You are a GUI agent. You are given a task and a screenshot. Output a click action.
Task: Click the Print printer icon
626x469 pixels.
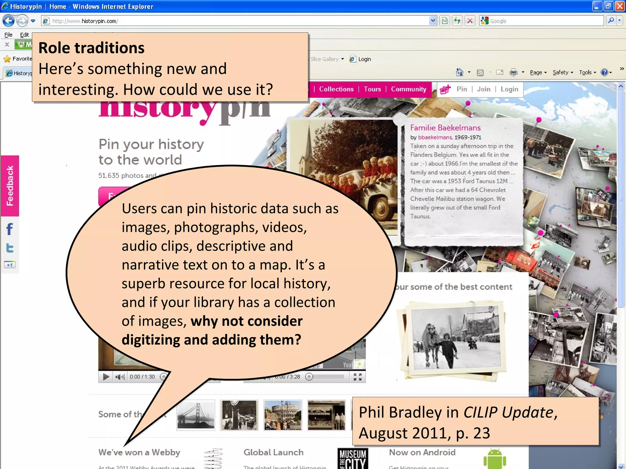[x=514, y=72]
